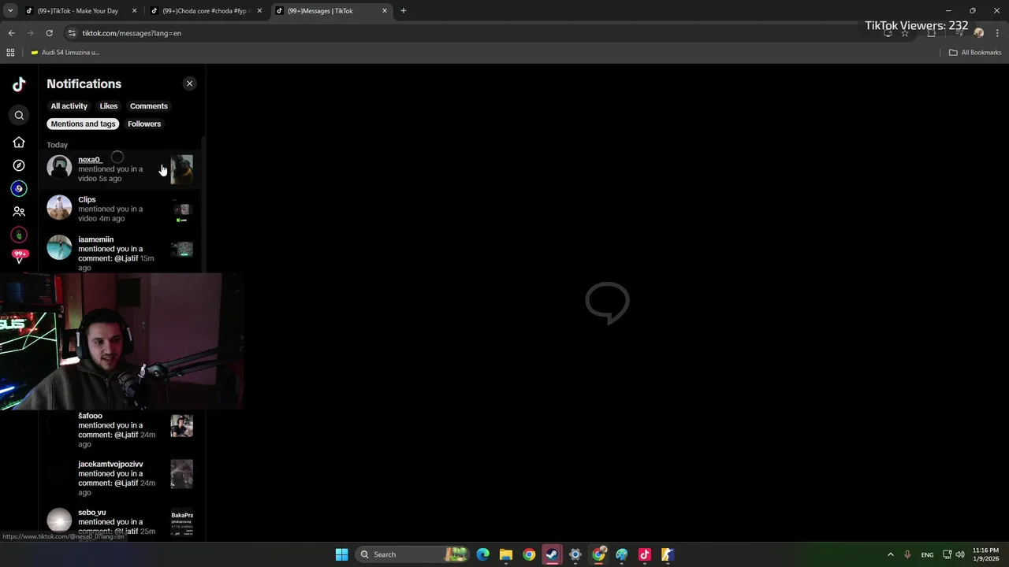Screen dimensions: 1009x567
Task: Open the site information icon in address bar
Action: pos(72,33)
